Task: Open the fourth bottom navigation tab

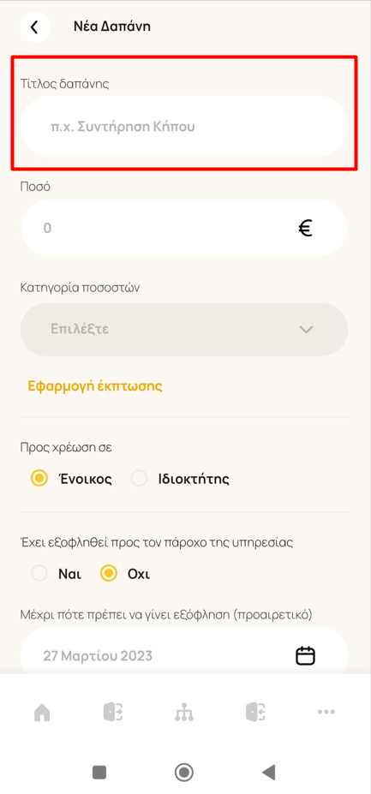Action: tap(255, 713)
